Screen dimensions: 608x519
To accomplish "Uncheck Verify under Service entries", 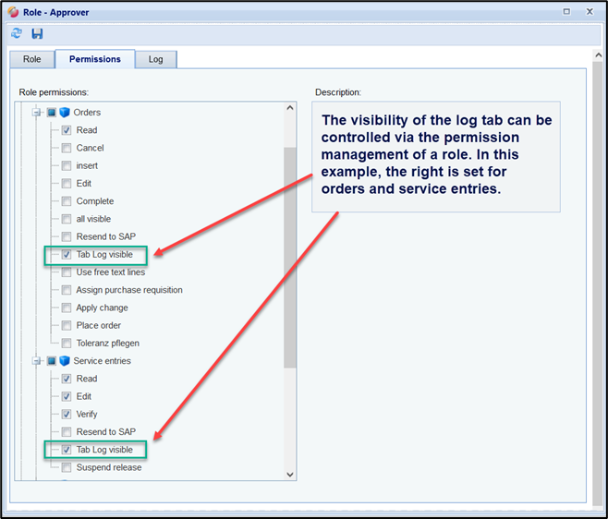I will [67, 415].
